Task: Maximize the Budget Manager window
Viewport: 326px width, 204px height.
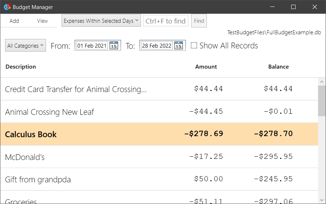Action: [293, 7]
